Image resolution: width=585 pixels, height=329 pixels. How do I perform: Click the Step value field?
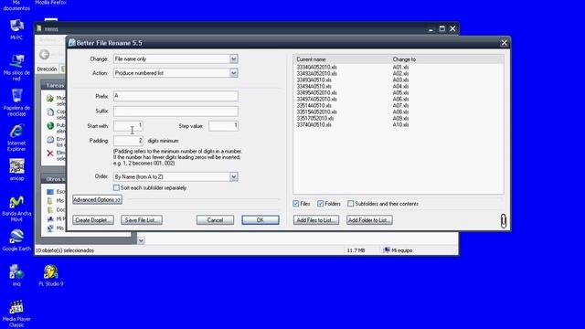[x=223, y=126]
